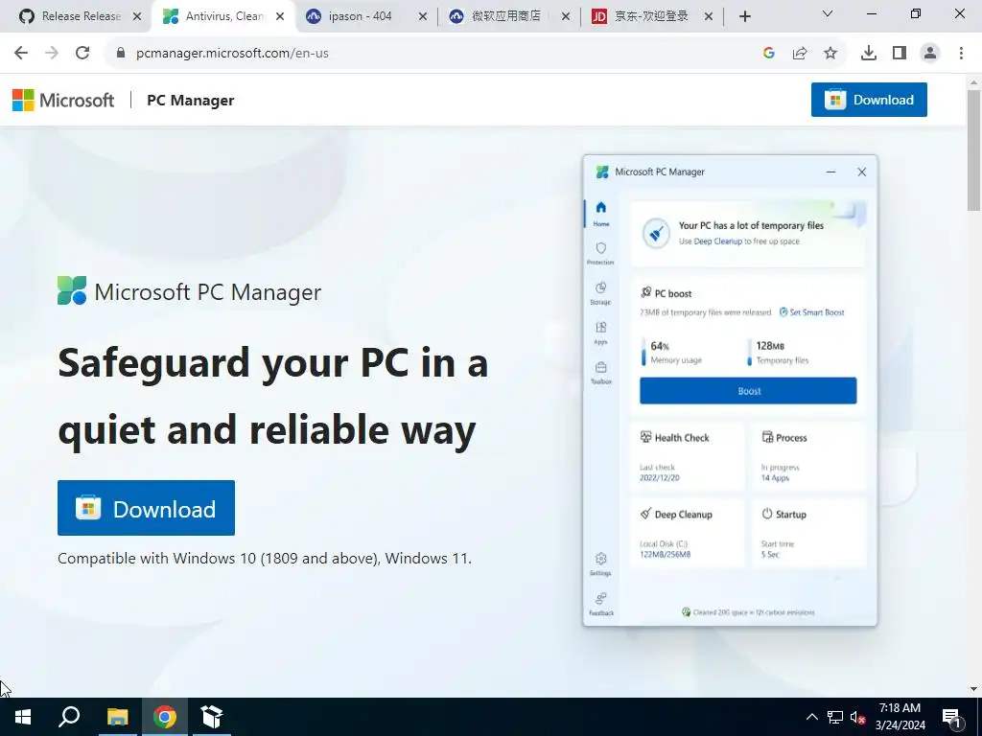Screen dimensions: 982x736
Task: Click the muted volume tray icon
Action: pos(858,717)
